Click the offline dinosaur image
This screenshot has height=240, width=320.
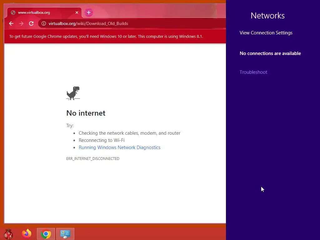point(73,93)
